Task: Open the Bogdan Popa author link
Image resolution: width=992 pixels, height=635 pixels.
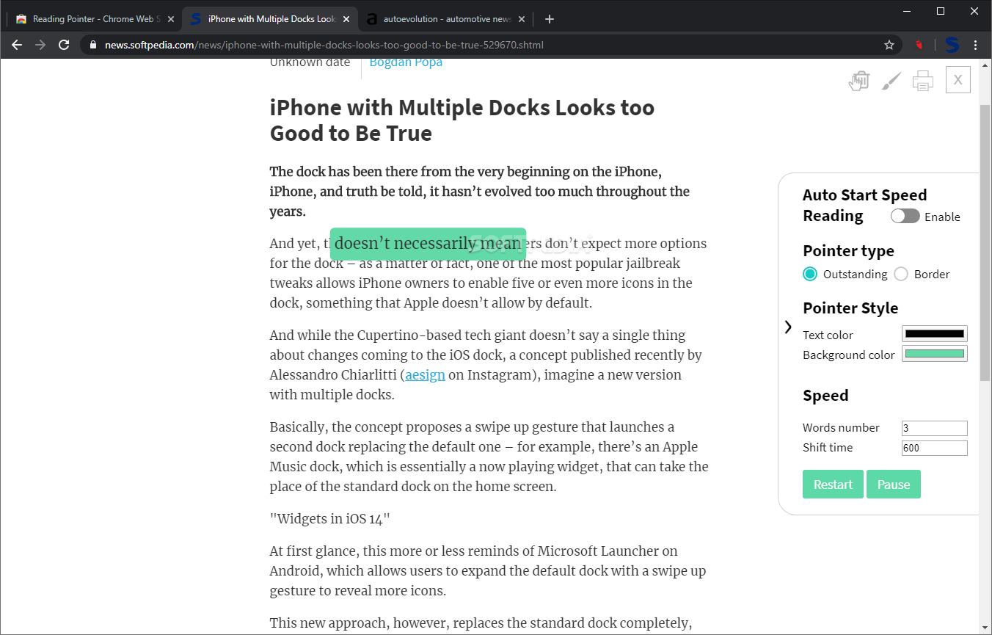Action: point(406,62)
